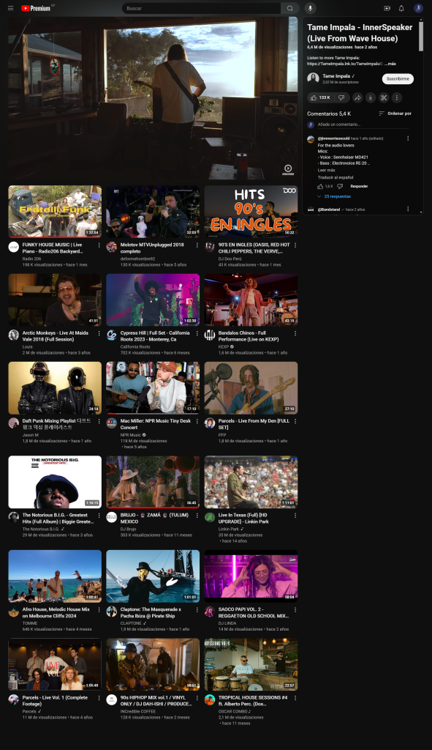Subscribe with the Suscribirme button
432x750 pixels.
pos(398,78)
